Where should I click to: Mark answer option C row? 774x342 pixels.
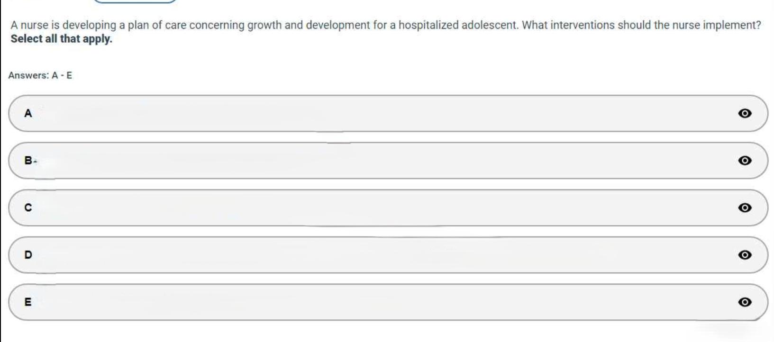pyautogui.click(x=379, y=207)
